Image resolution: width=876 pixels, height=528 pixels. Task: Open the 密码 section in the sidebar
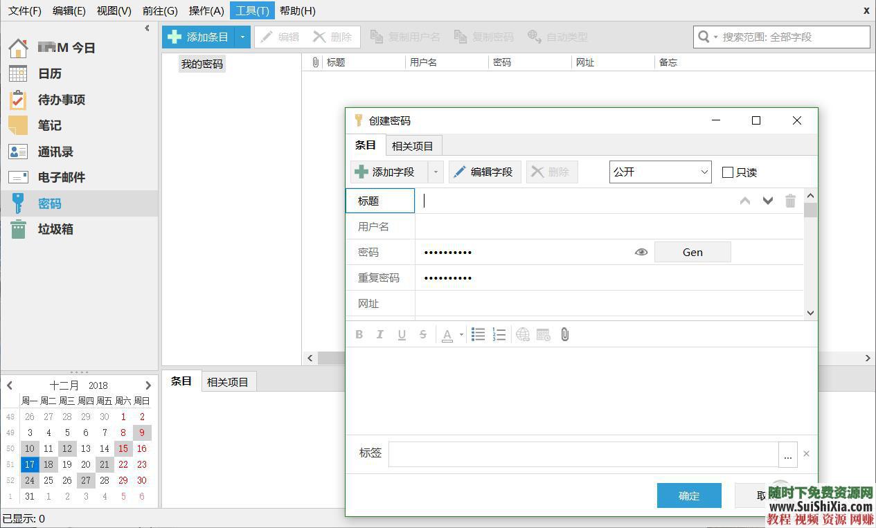(48, 203)
